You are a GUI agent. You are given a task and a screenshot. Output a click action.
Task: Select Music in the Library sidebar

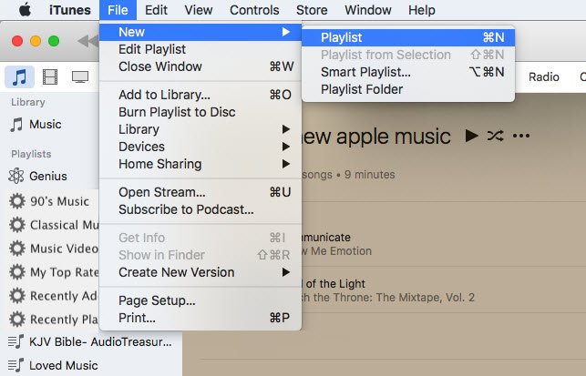pyautogui.click(x=45, y=125)
